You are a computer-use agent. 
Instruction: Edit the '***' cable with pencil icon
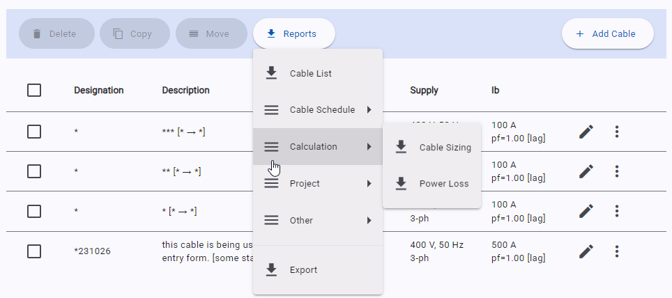[x=586, y=132]
